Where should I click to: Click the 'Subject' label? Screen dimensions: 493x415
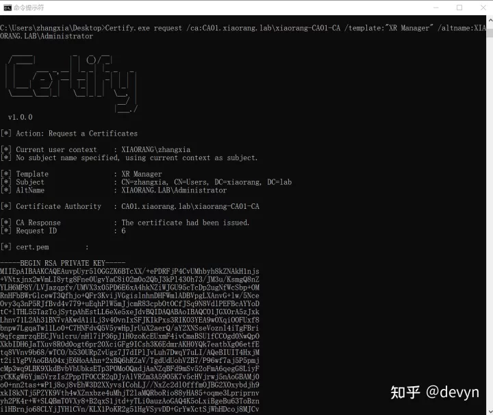tap(30, 182)
